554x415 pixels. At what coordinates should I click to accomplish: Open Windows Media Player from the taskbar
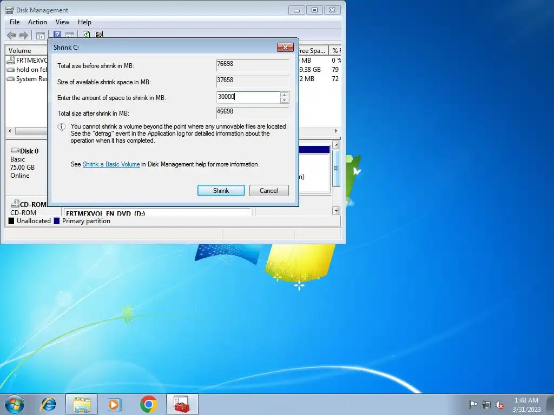pos(114,404)
